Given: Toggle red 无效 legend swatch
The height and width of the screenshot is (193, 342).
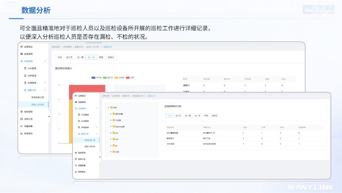Looking at the screenshot, I should coord(128,78).
